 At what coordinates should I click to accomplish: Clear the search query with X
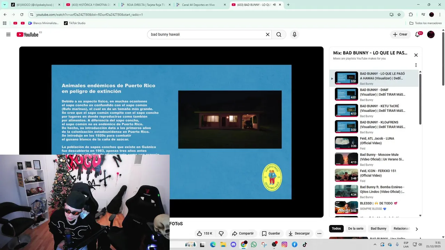click(x=268, y=34)
